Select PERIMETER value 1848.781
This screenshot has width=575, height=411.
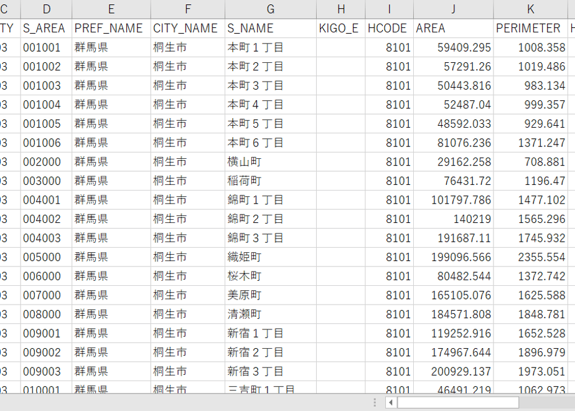(x=530, y=314)
